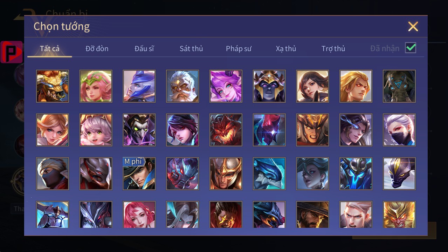This screenshot has height=252, width=448.
Task: Select the 'Tất cả' all heroes tab
Action: pyautogui.click(x=50, y=49)
